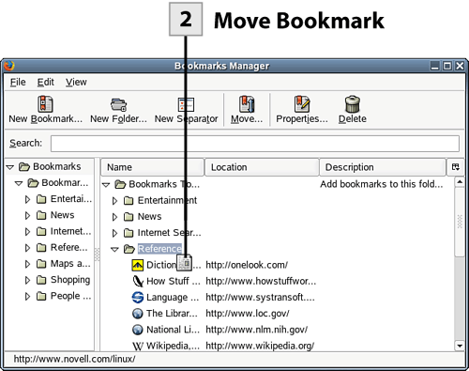Screen dimensions: 469x371
Task: Click the vertical scrollbar thumb in the list
Action: pos(460,222)
